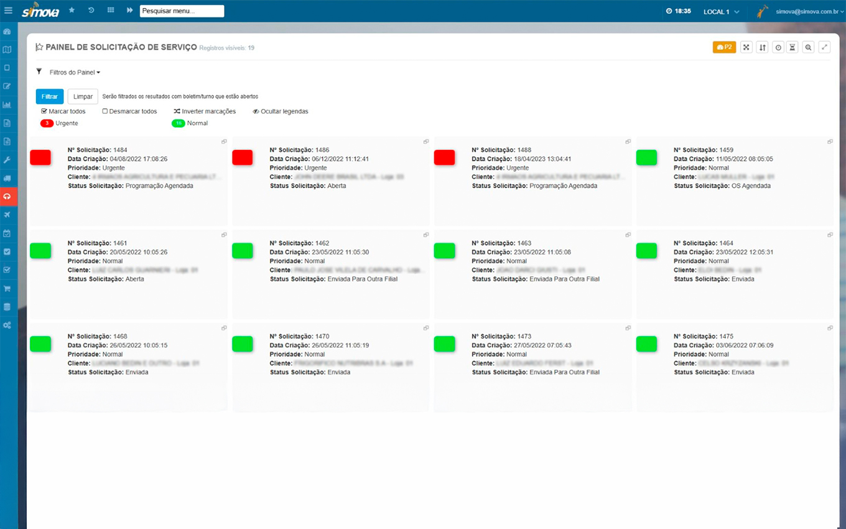This screenshot has width=846, height=529.
Task: Click the blue Filtrar button
Action: 50,96
